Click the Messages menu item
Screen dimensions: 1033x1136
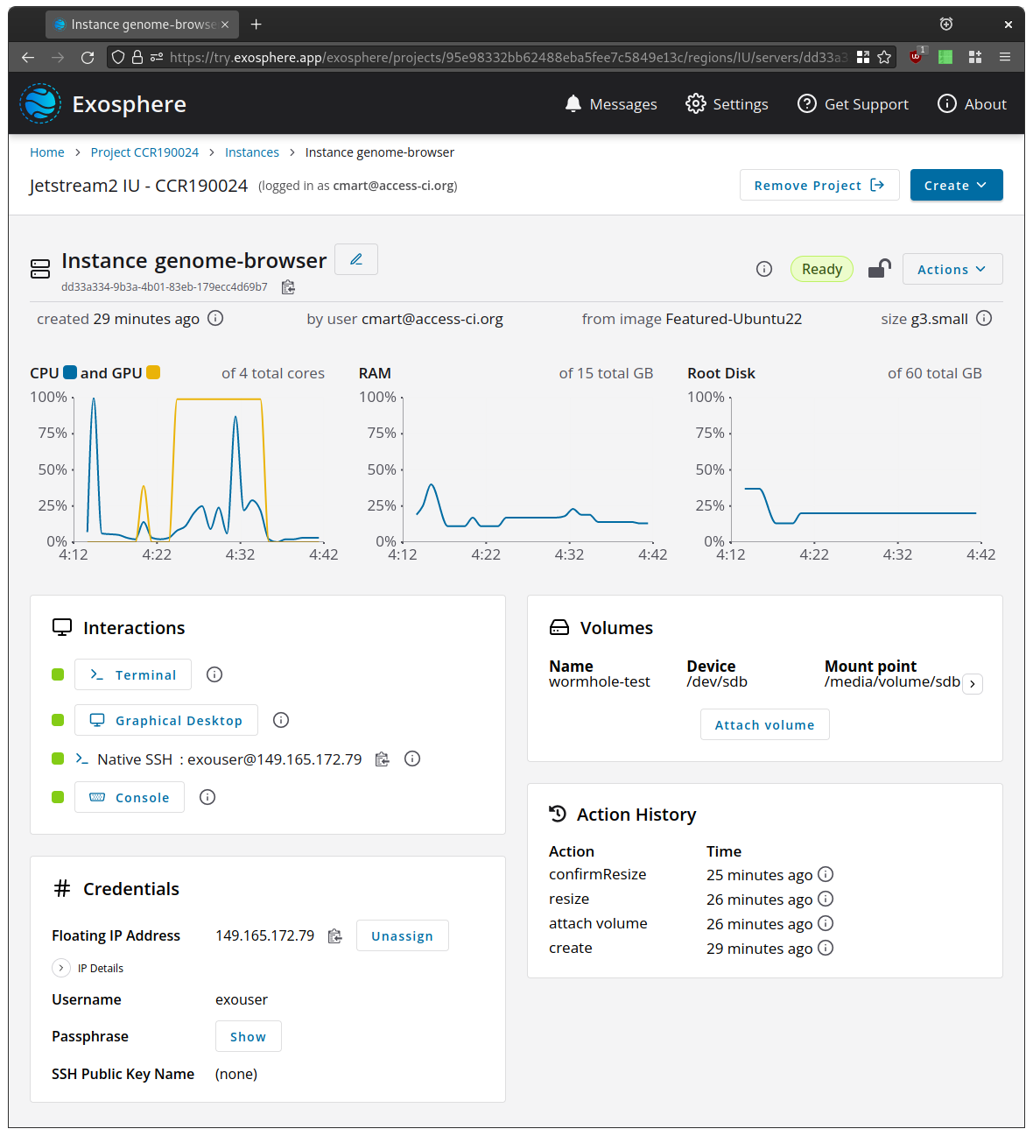click(x=611, y=104)
